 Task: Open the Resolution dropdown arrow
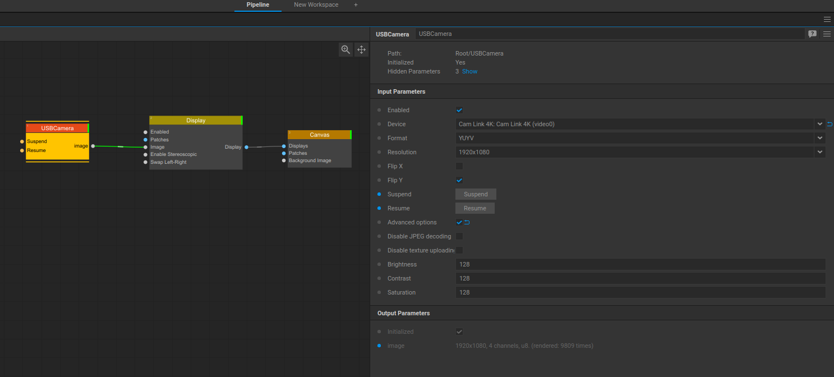[x=820, y=152]
